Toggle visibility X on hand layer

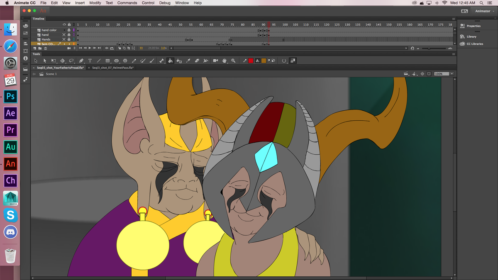pos(64,35)
